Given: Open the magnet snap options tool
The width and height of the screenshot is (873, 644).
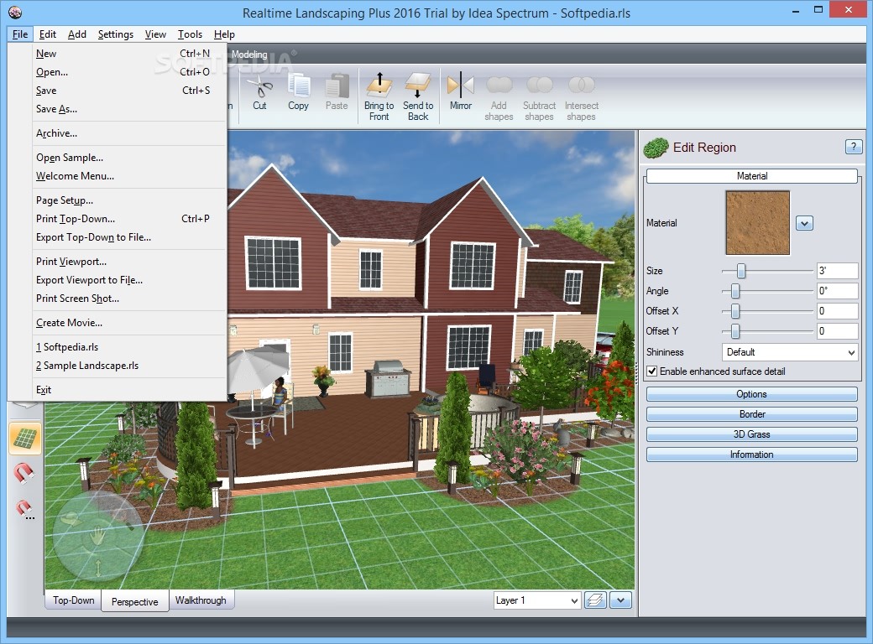Looking at the screenshot, I should [x=24, y=509].
